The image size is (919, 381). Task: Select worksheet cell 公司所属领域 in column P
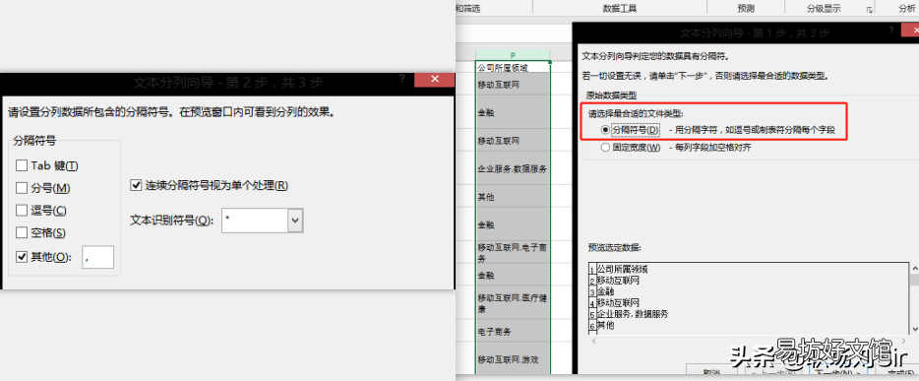tap(513, 67)
